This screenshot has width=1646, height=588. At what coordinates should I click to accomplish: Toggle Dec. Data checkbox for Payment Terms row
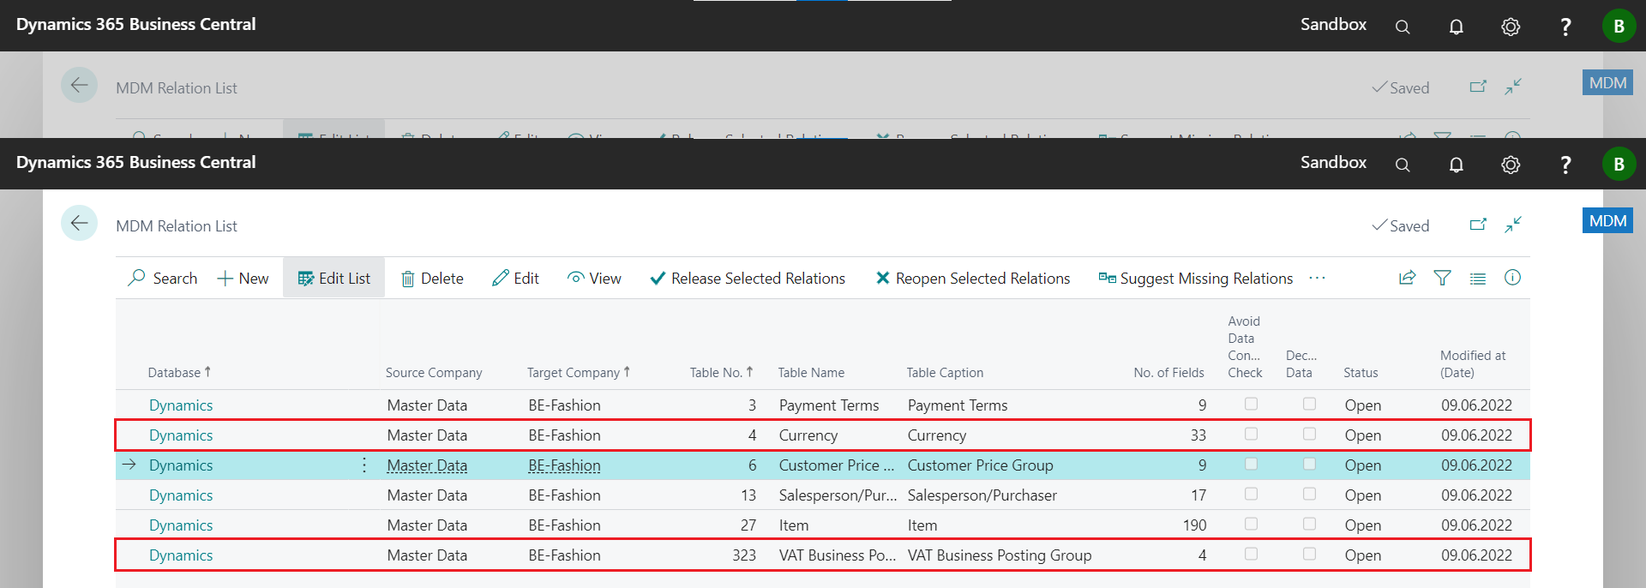(1309, 404)
